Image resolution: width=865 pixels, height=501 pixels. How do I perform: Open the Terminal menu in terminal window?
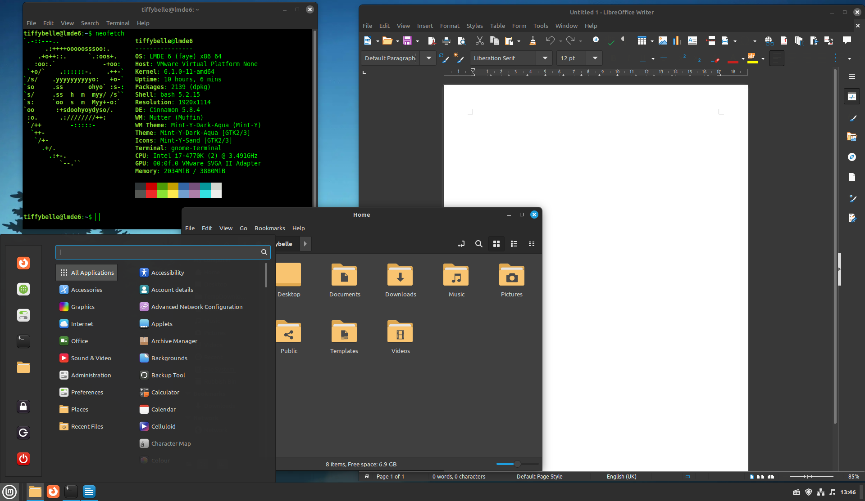click(x=118, y=23)
